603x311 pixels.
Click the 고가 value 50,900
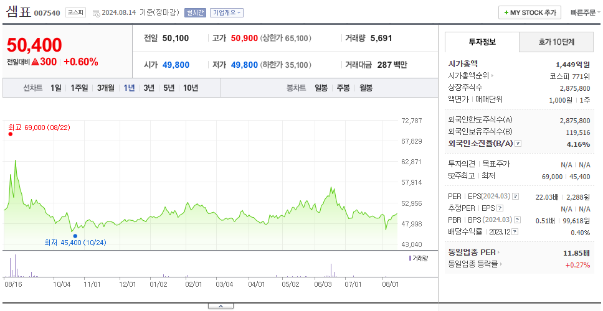coord(244,39)
